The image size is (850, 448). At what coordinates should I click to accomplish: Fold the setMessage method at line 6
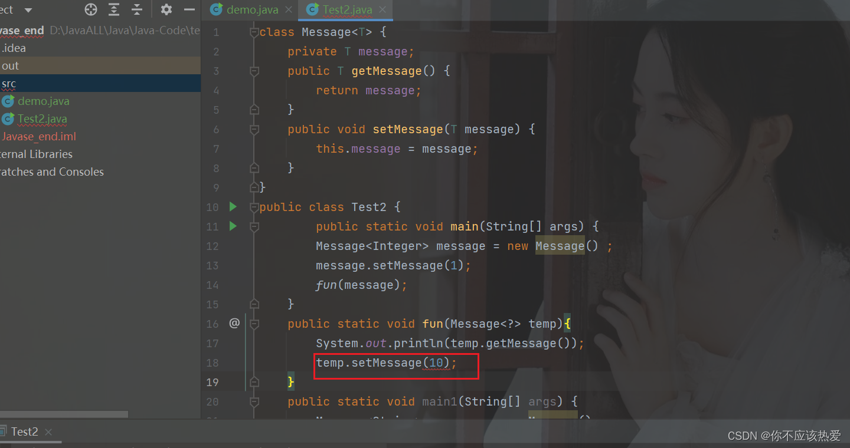click(x=254, y=129)
